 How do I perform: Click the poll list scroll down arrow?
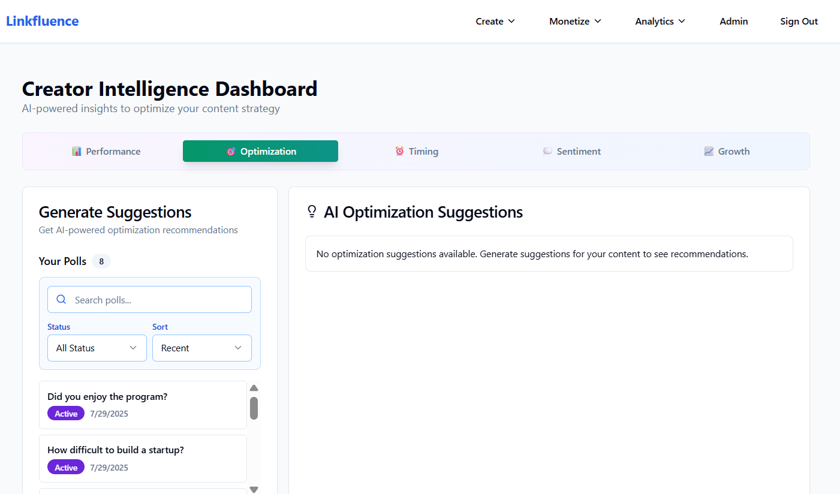click(x=254, y=489)
